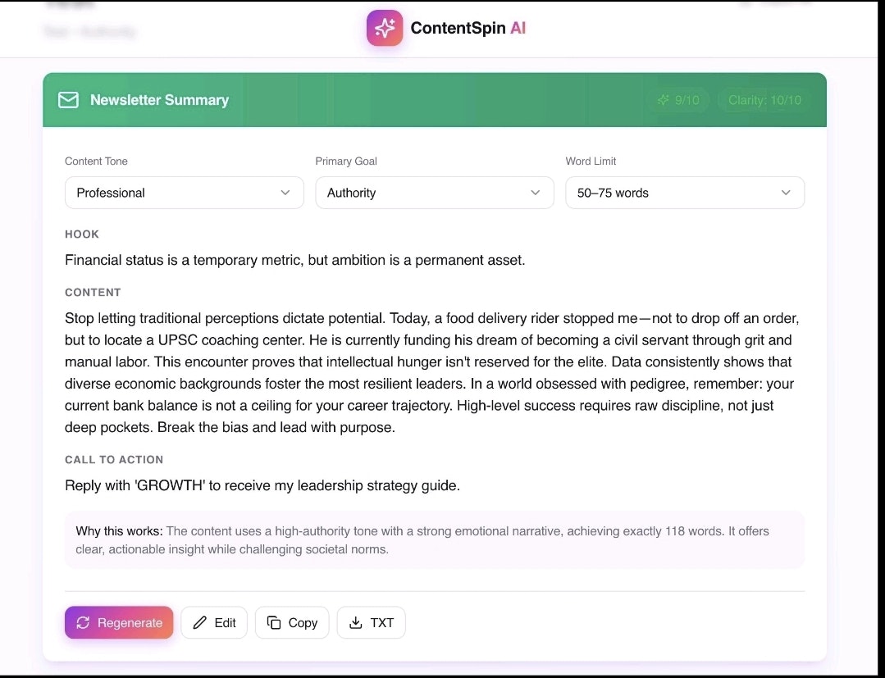Click the ContentSpin AI sparkle logo icon
The image size is (885, 678).
click(x=384, y=27)
